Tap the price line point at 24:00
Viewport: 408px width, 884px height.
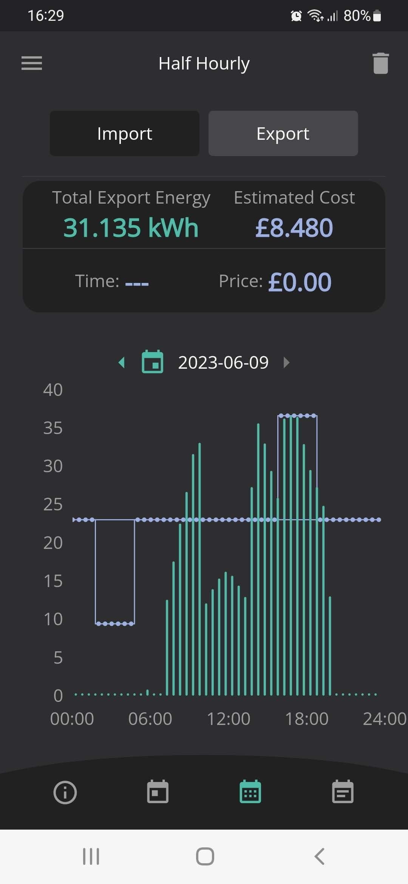click(x=379, y=520)
